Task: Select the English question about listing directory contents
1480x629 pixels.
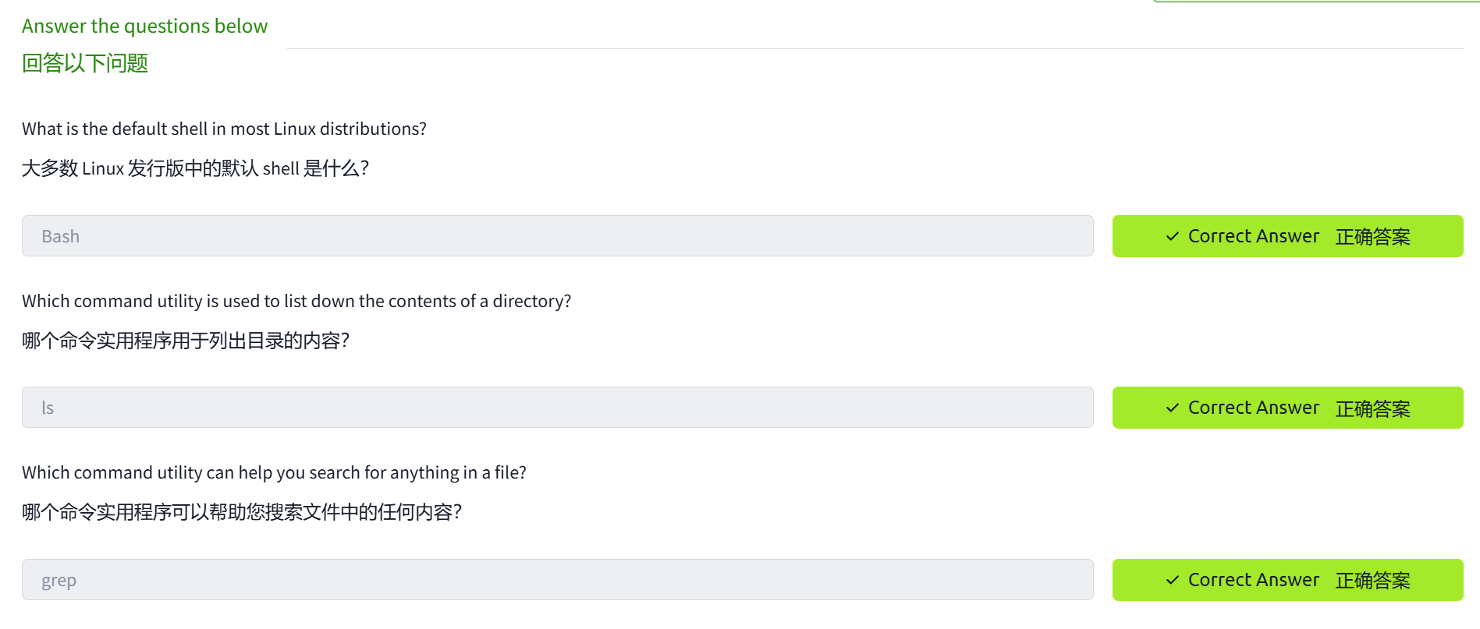Action: pyautogui.click(x=296, y=302)
